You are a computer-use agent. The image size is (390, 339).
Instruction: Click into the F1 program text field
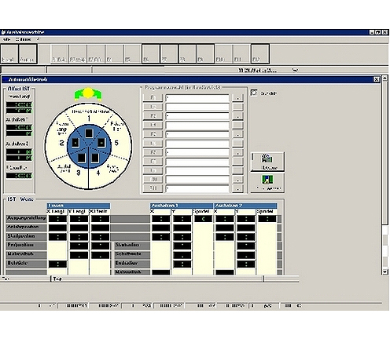(x=197, y=98)
